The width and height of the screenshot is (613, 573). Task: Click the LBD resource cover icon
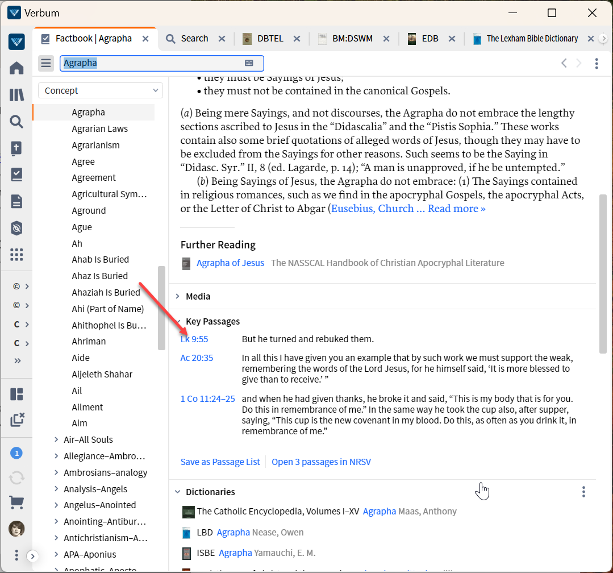[x=186, y=533]
